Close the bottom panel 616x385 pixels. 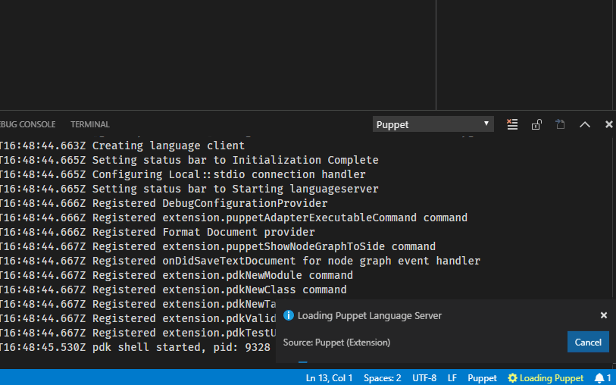609,124
